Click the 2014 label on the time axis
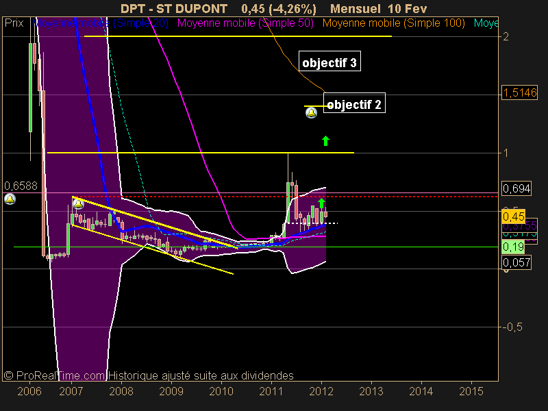 (421, 391)
